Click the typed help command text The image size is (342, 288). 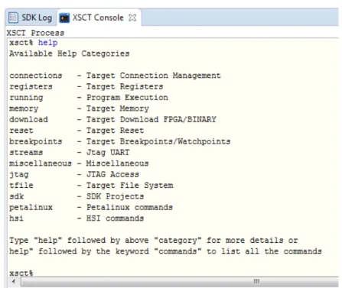pyautogui.click(x=47, y=43)
